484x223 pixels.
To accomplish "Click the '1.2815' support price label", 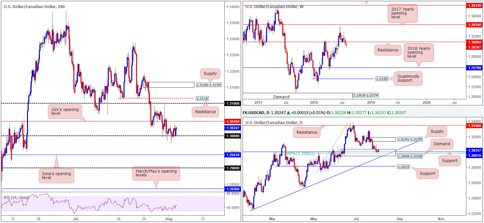I will pos(404,166).
